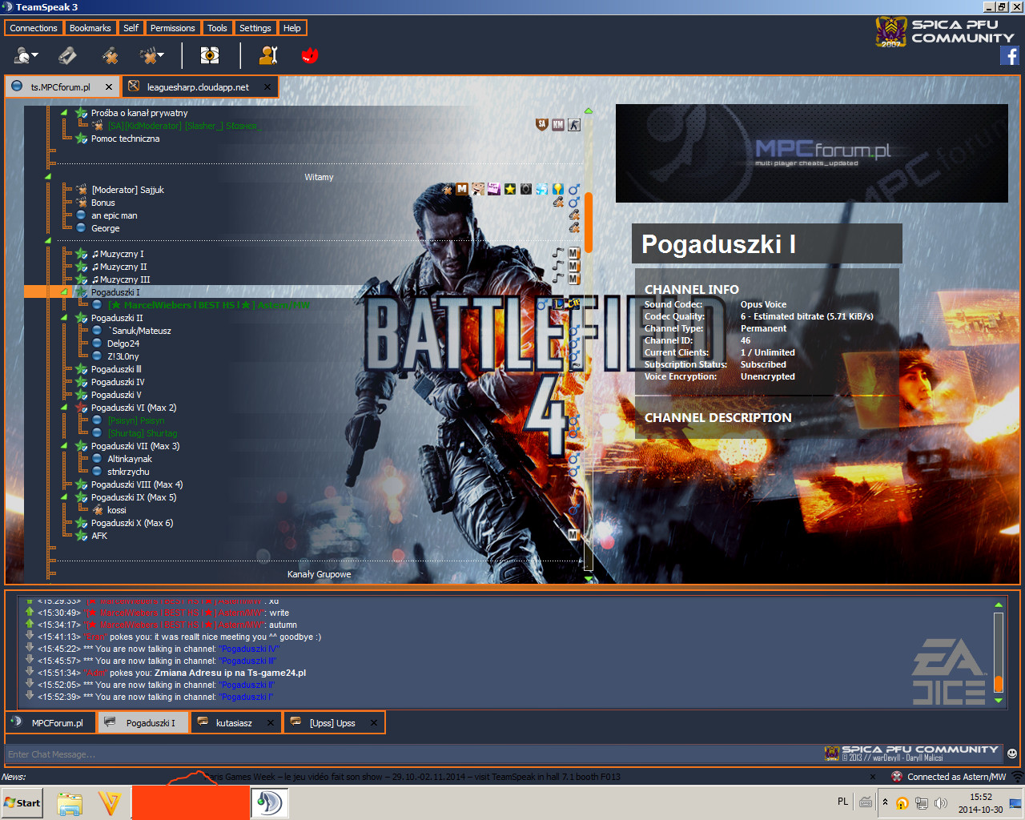Open the away status dropdown arrow

[x=35, y=56]
